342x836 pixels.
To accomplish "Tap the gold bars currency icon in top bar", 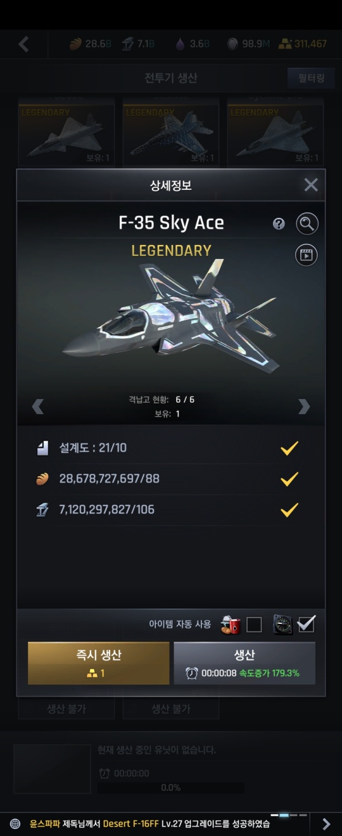I will (286, 44).
